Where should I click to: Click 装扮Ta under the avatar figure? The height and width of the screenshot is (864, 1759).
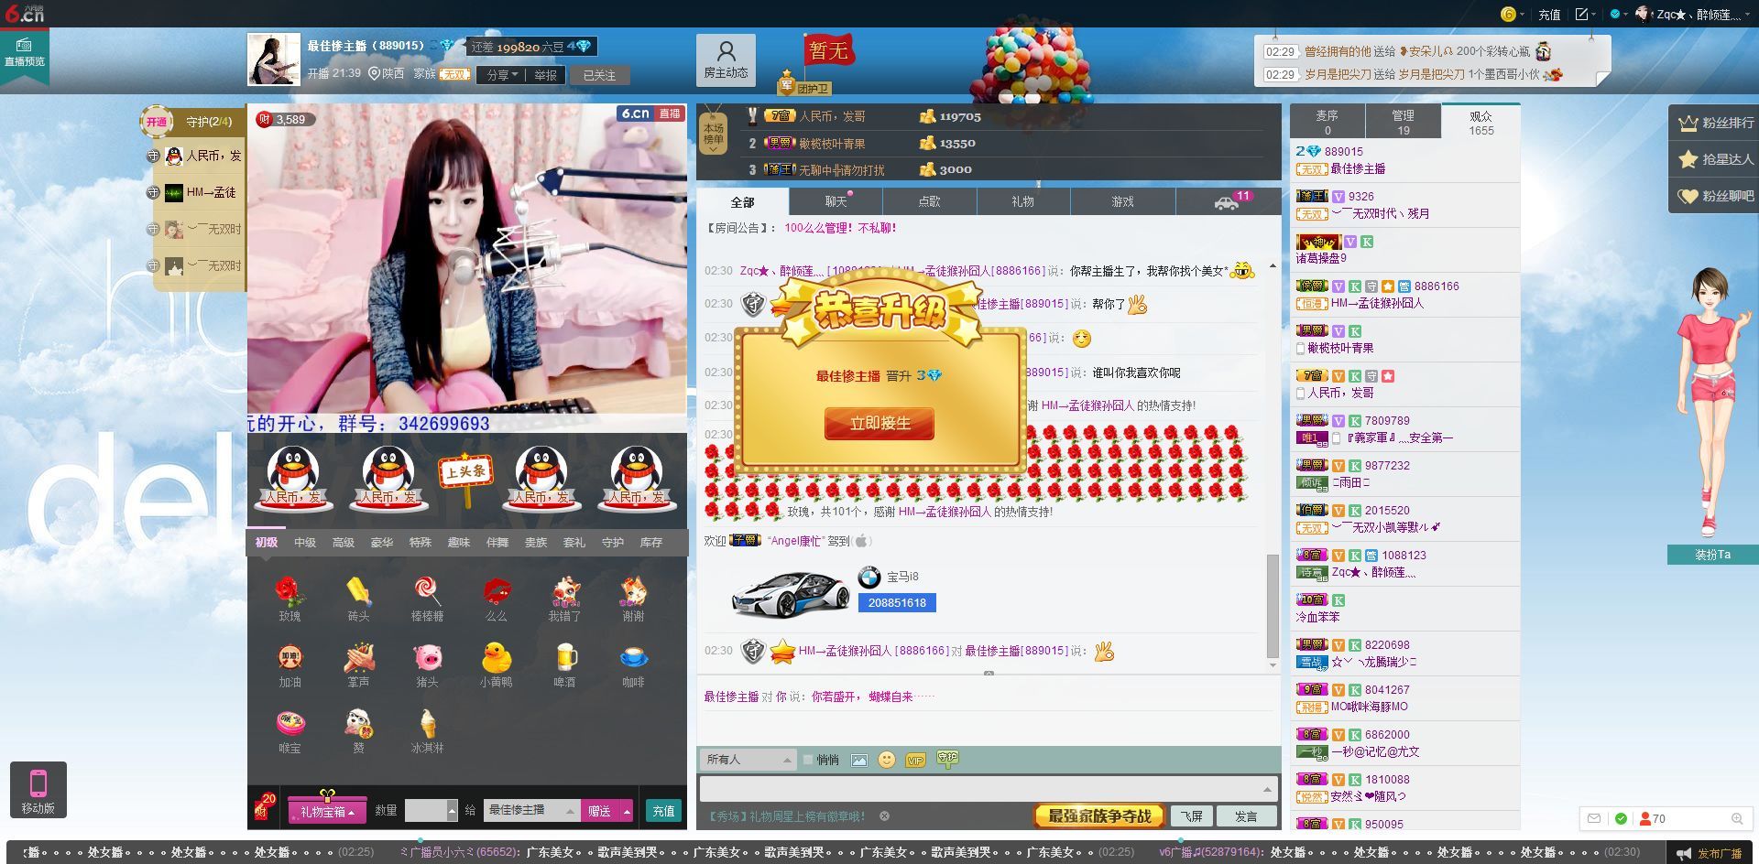(x=1711, y=555)
